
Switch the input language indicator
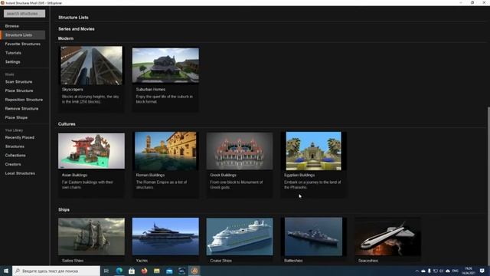tap(456, 271)
